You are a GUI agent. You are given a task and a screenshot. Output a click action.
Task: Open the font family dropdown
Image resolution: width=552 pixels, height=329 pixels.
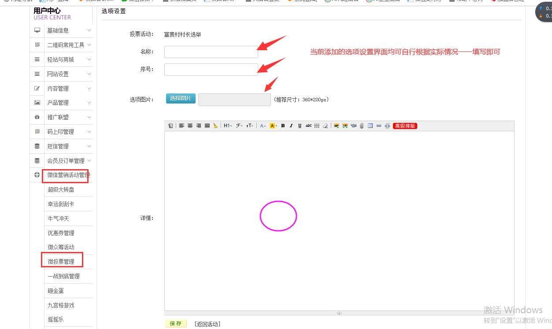pyautogui.click(x=239, y=126)
